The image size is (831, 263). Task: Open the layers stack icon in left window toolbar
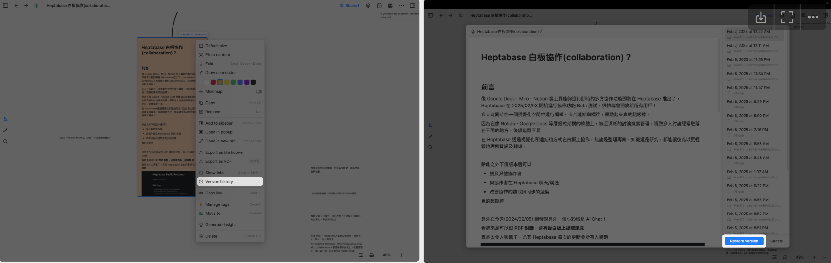point(368,6)
